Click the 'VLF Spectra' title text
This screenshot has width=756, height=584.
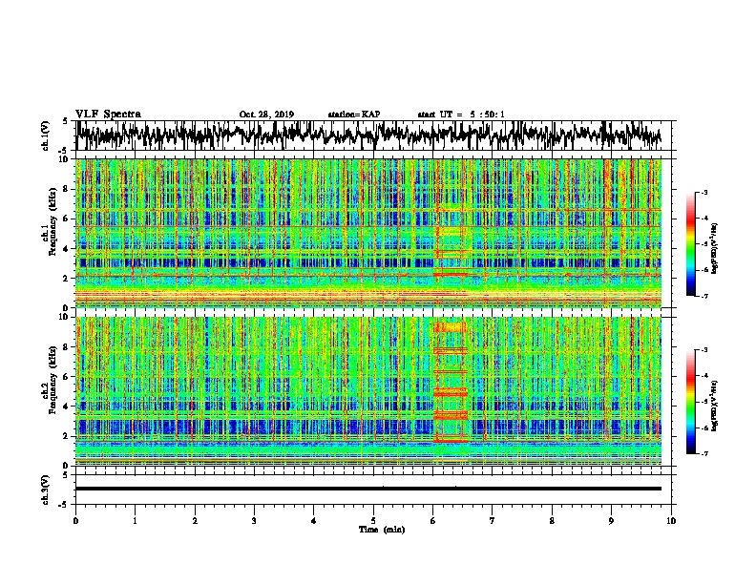pyautogui.click(x=108, y=115)
